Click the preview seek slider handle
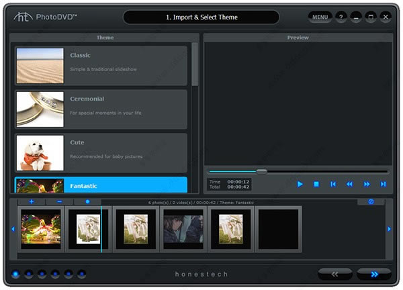Screen dimensions: 403x290 [x=262, y=171]
